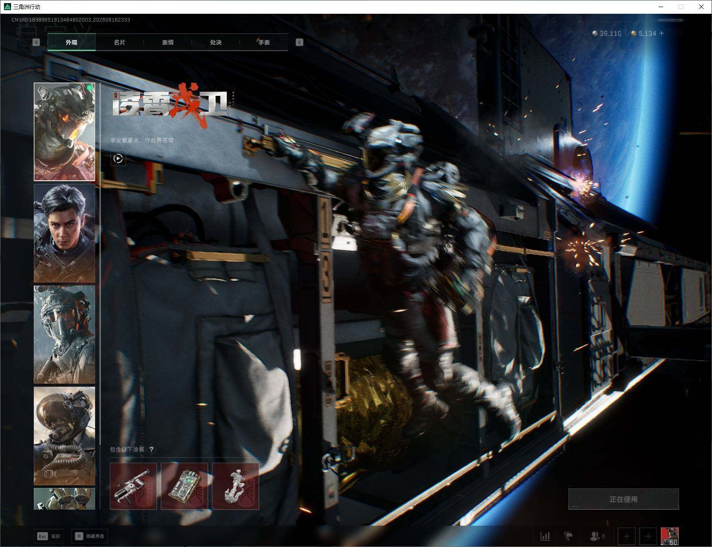Image resolution: width=712 pixels, height=547 pixels.
Task: Select the bare-faced dark-haired man skin thumbnail
Action: (x=64, y=233)
